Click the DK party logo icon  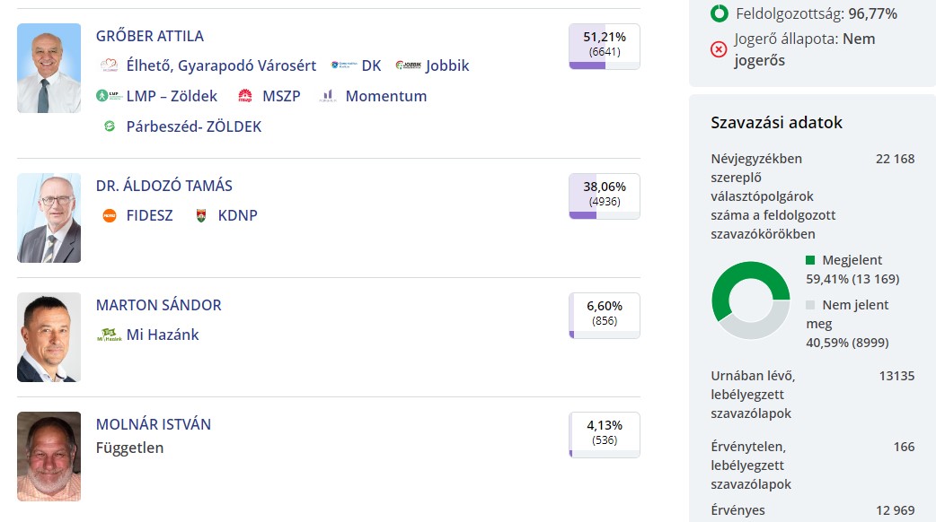[x=340, y=65]
